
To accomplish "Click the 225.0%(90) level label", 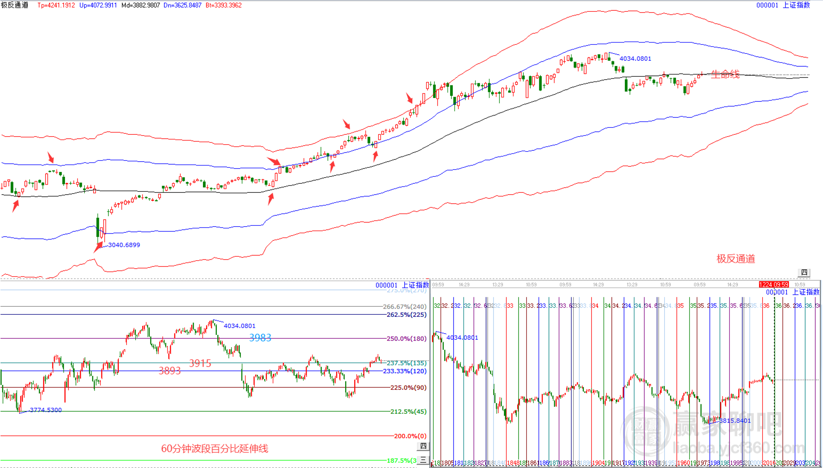I will pos(408,388).
